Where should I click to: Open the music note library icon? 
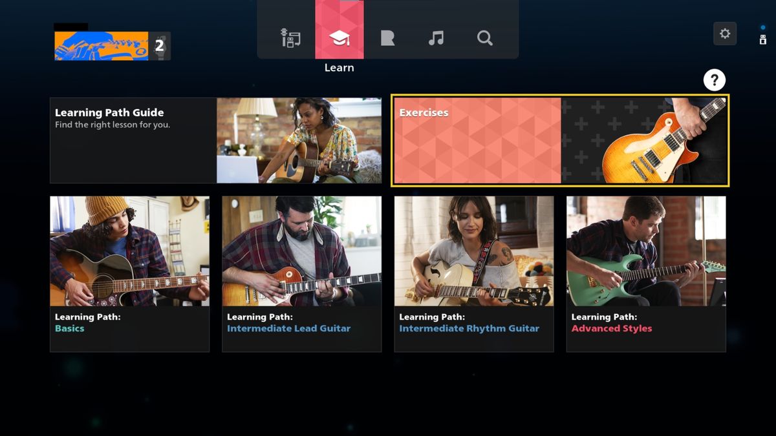[x=436, y=39]
